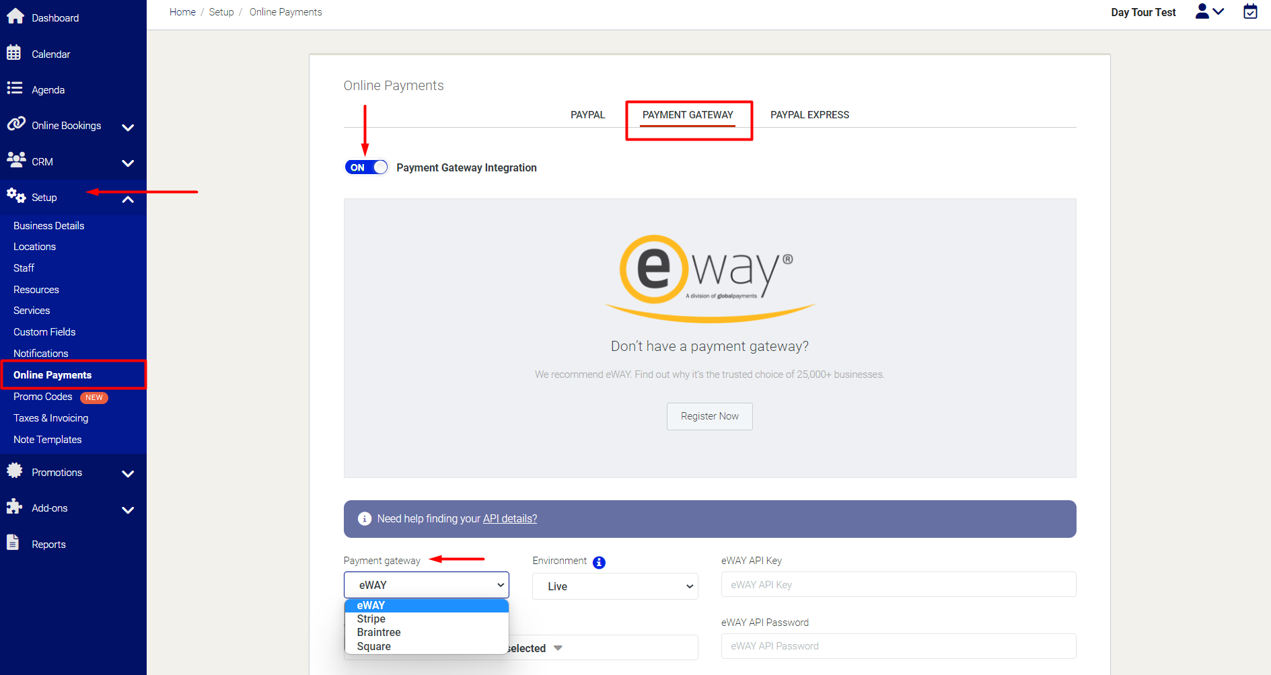Open the Reports menu label
This screenshot has width=1271, height=675.
(48, 545)
